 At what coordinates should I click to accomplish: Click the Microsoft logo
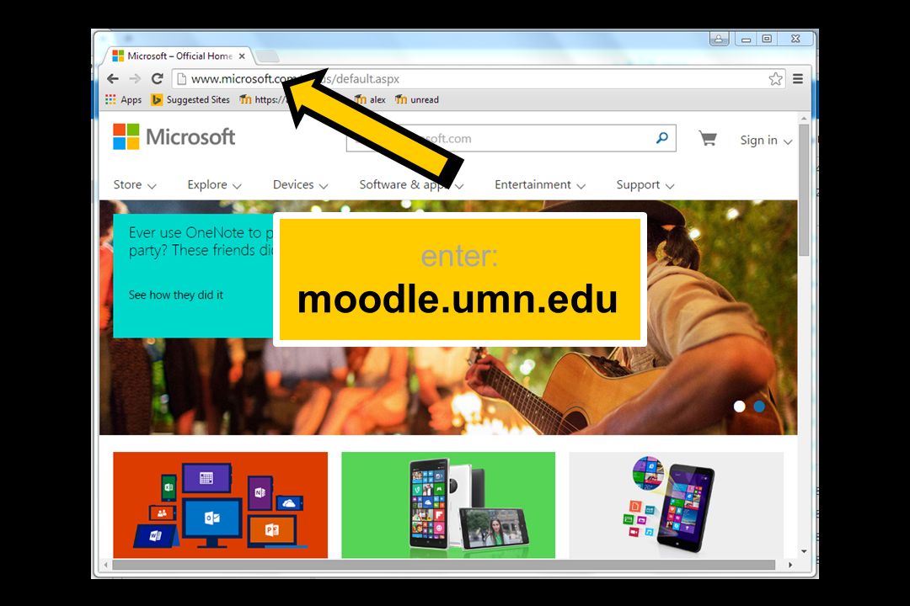[174, 137]
